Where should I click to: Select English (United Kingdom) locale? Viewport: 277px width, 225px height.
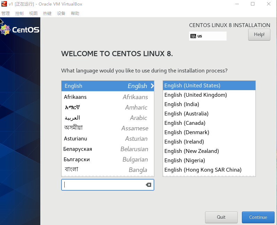(x=209, y=95)
